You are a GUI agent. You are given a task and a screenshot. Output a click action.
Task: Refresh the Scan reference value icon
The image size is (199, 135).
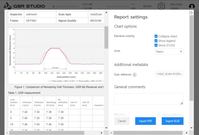pyautogui.click(x=135, y=75)
